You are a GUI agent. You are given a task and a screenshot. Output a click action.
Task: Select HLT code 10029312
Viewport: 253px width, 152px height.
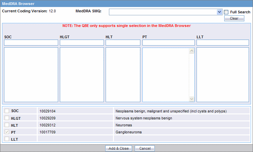point(47,125)
